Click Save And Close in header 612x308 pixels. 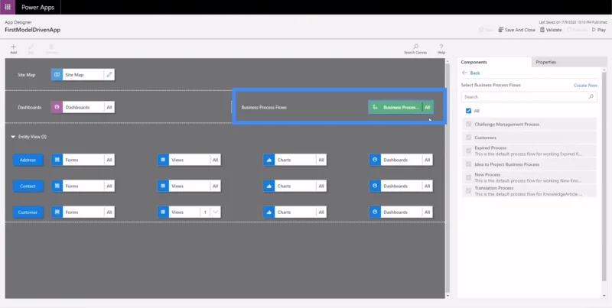[517, 30]
